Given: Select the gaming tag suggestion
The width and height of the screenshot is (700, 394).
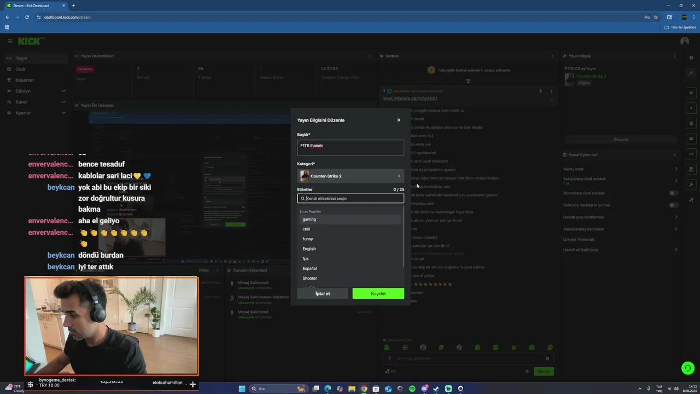Looking at the screenshot, I should click(351, 219).
